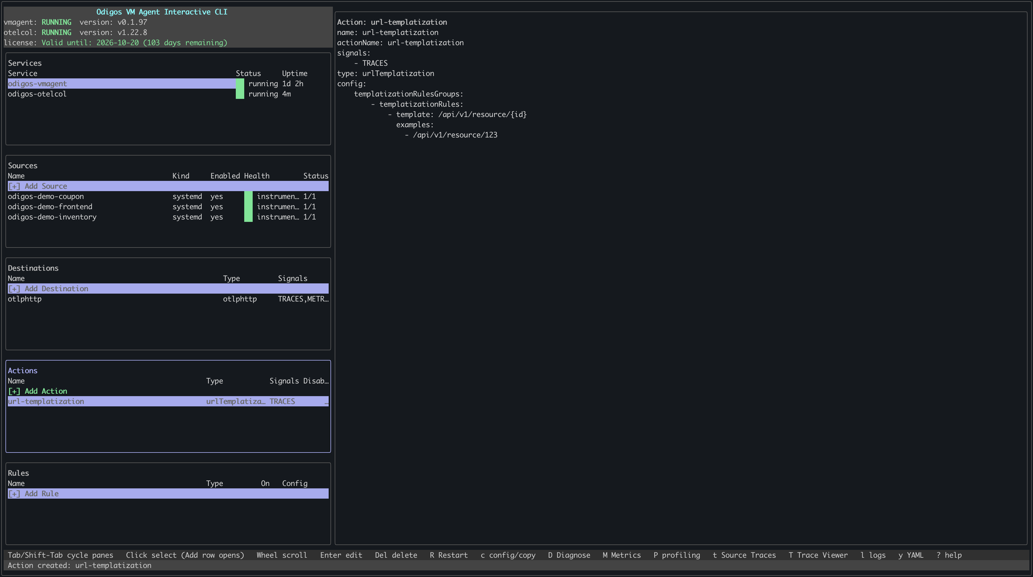Click the Rules panel title
Image resolution: width=1033 pixels, height=577 pixels.
(x=18, y=474)
